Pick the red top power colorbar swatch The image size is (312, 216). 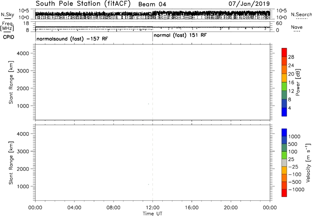(x=284, y=53)
